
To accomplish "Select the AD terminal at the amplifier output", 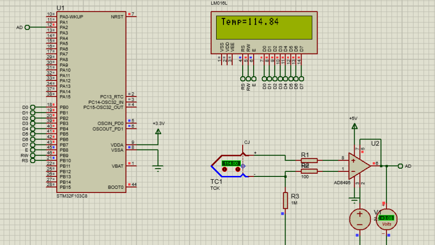I will pos(400,166).
